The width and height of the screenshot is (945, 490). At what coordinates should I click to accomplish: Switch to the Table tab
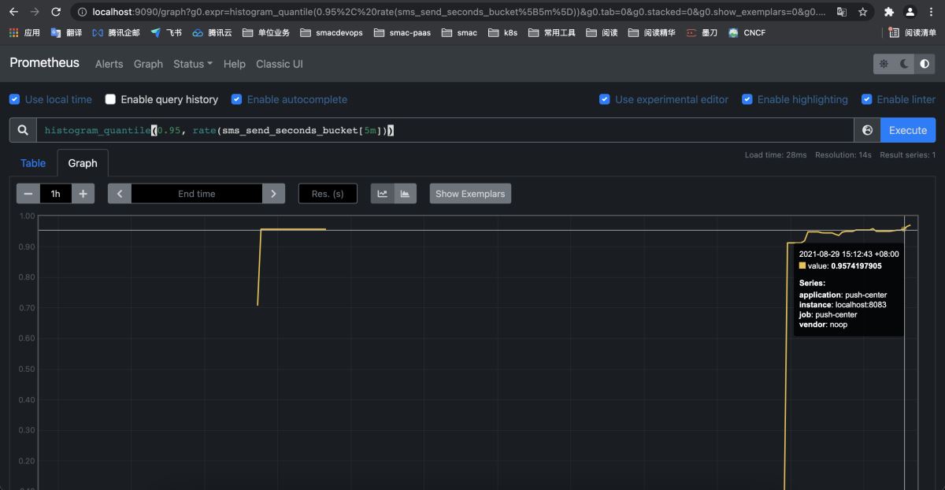pos(33,163)
